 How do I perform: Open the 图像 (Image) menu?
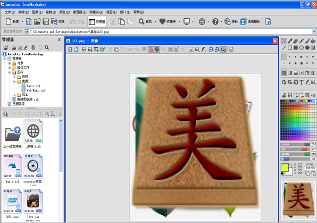(x=37, y=12)
